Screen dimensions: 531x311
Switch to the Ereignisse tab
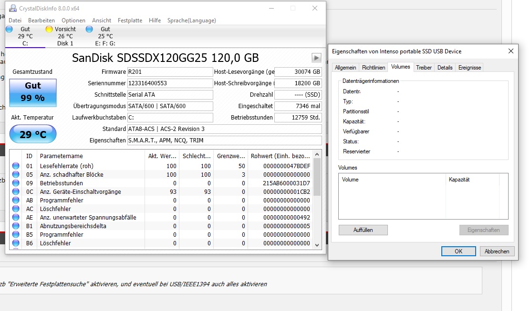pos(470,68)
